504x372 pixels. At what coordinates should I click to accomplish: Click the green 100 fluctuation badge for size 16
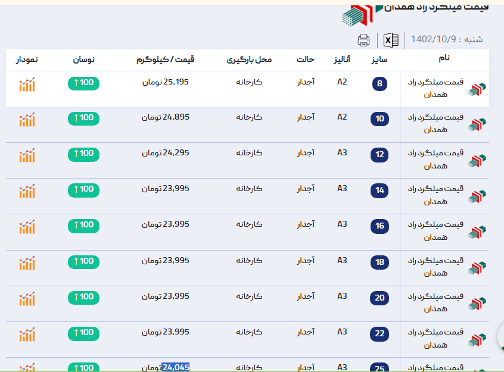[x=83, y=226]
